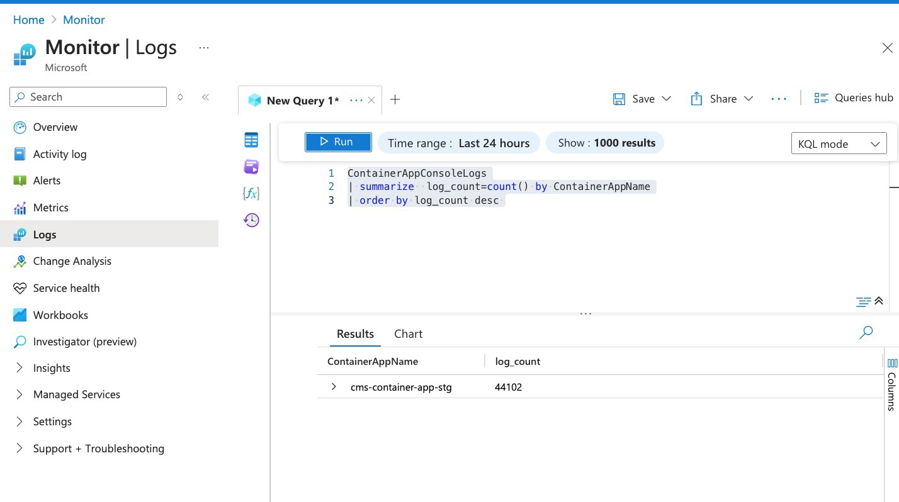The width and height of the screenshot is (899, 502).
Task: Change the Time range Last 24 hours
Action: pos(458,143)
